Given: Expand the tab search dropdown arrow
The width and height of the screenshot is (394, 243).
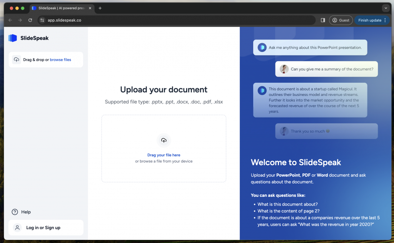Looking at the screenshot, I should coord(386,8).
